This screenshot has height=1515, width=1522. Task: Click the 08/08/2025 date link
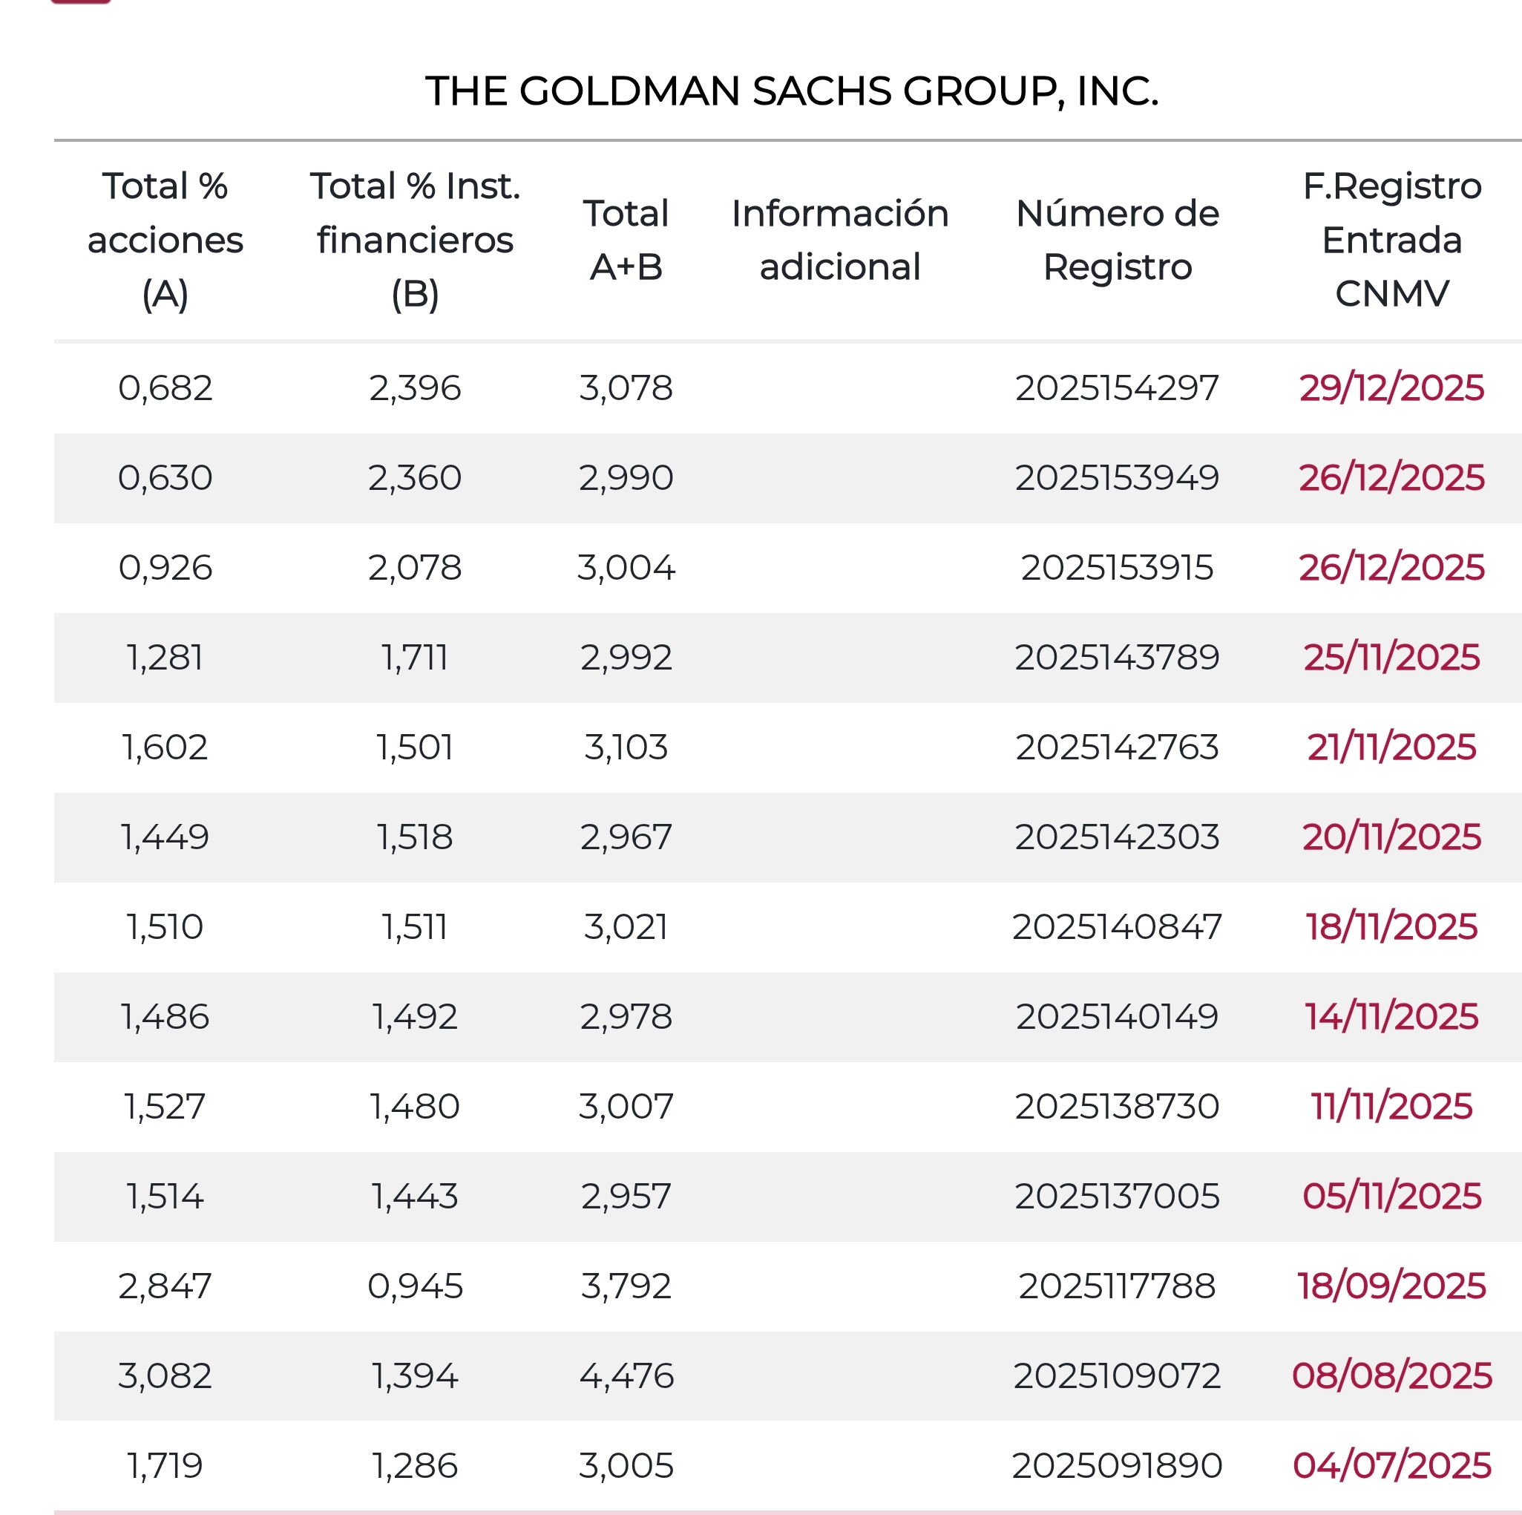1391,1375
